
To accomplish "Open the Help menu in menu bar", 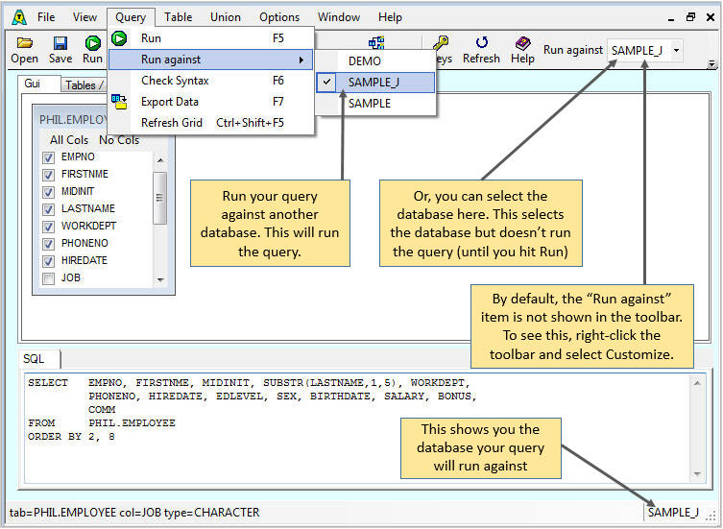I will pyautogui.click(x=390, y=17).
